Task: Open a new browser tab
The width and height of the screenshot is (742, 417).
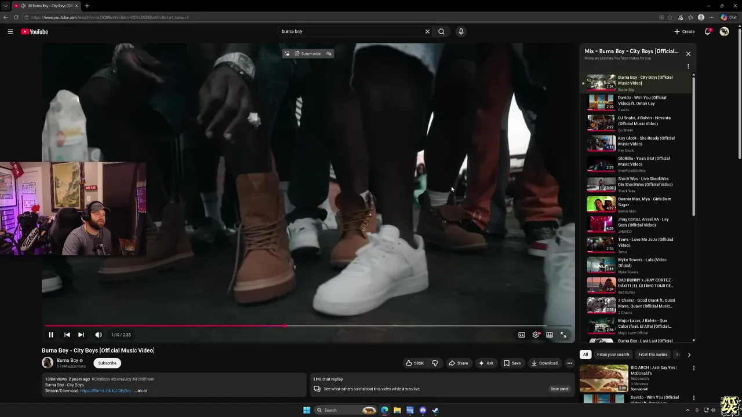Action: tap(87, 6)
